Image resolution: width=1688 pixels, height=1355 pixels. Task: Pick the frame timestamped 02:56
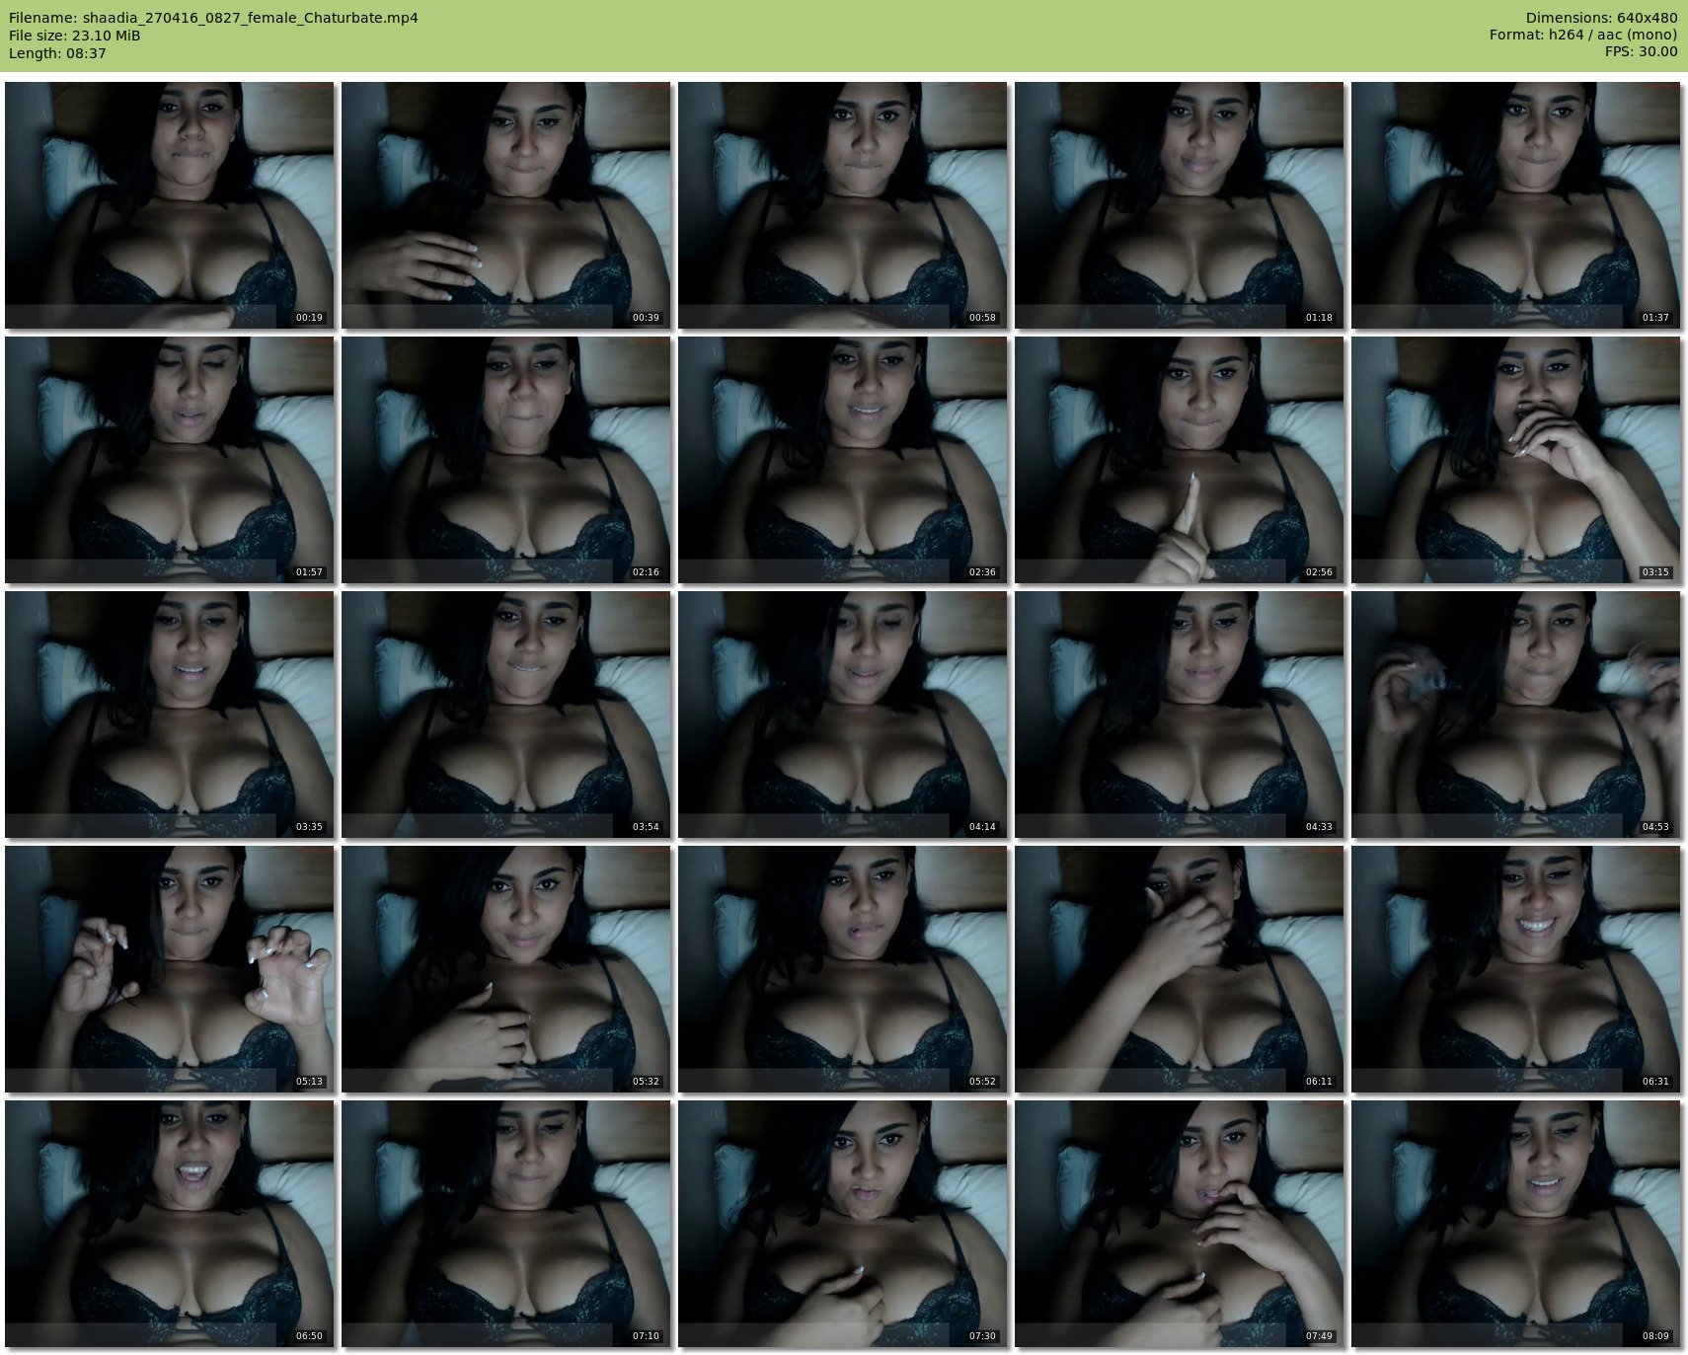click(1179, 460)
